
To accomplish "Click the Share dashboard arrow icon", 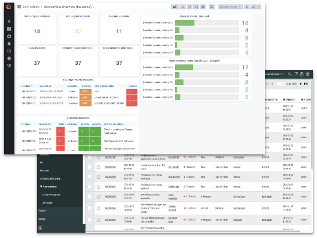I will click(x=189, y=6).
